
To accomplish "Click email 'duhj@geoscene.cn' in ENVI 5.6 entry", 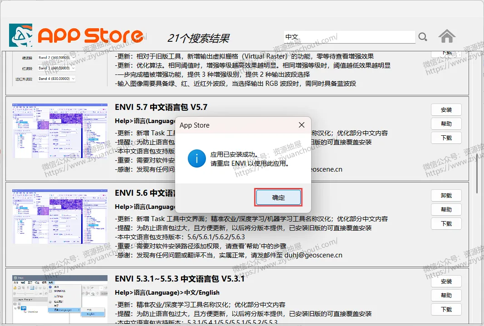I will coord(313,255).
